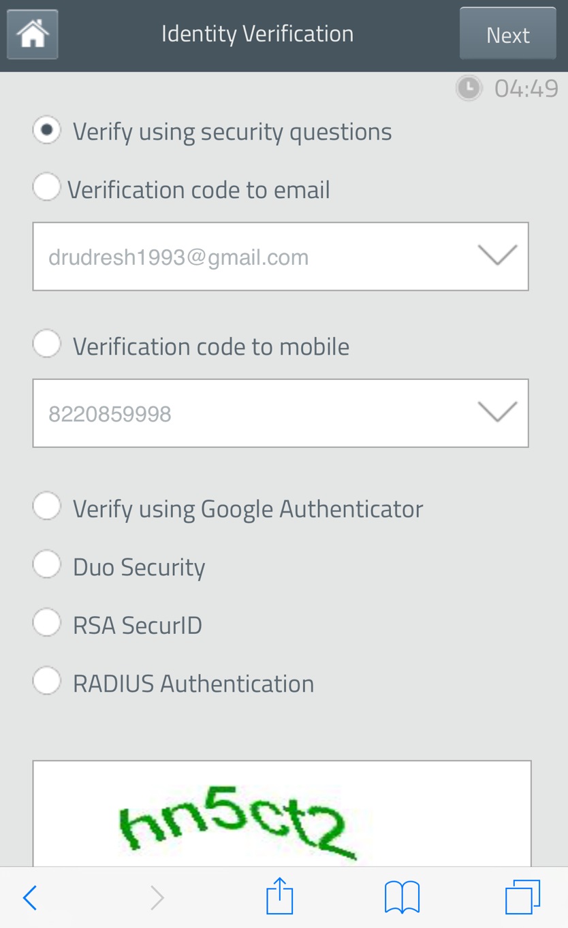Tap the browser forward arrow
This screenshot has width=568, height=928.
point(157,897)
